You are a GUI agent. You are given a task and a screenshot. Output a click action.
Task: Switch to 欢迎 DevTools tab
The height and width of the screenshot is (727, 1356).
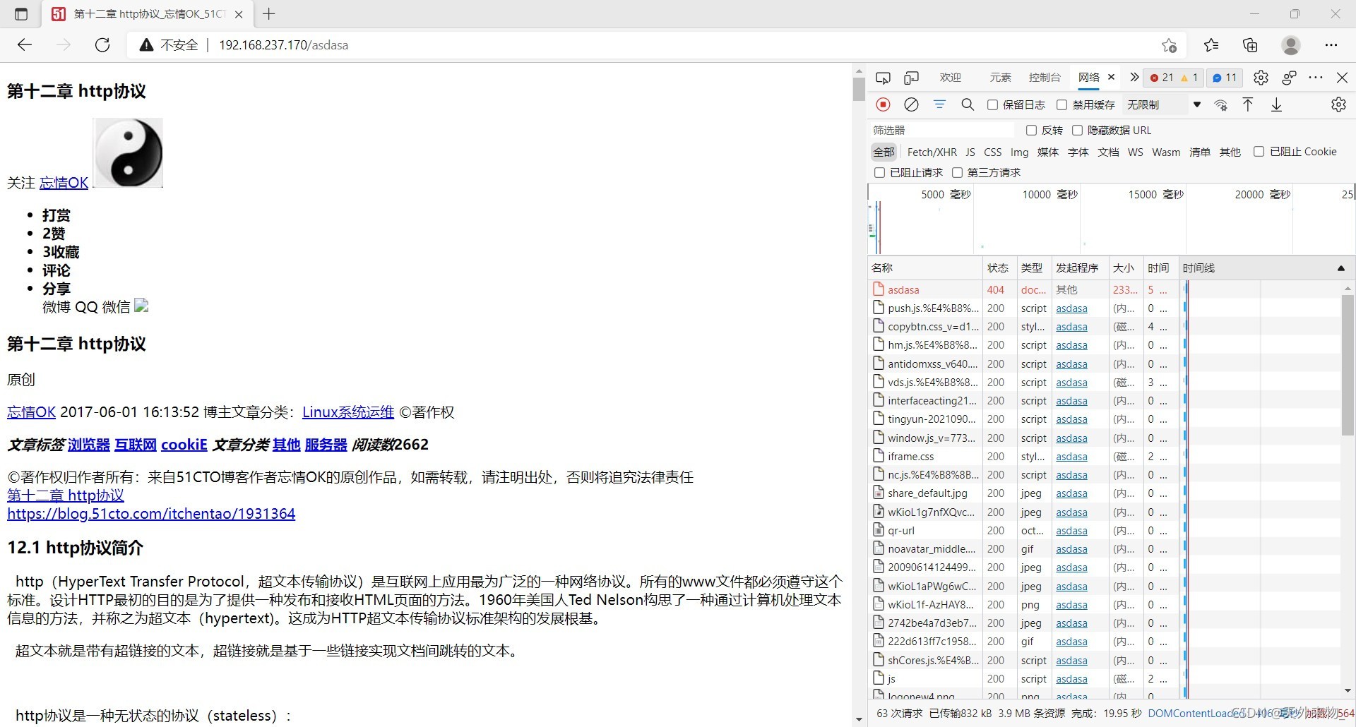(x=950, y=78)
